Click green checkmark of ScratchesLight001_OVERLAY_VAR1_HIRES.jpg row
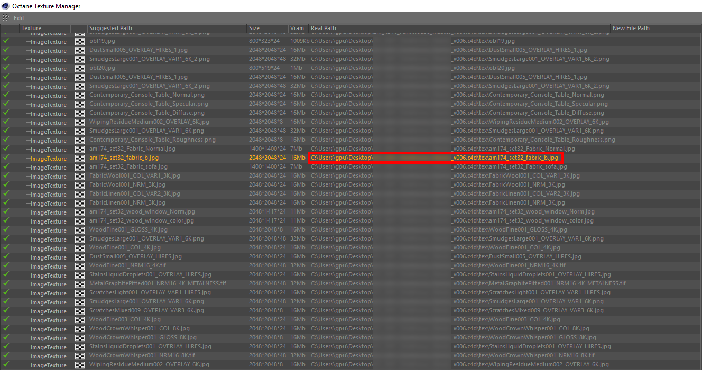Viewport: 702px width, 370px height. point(6,292)
